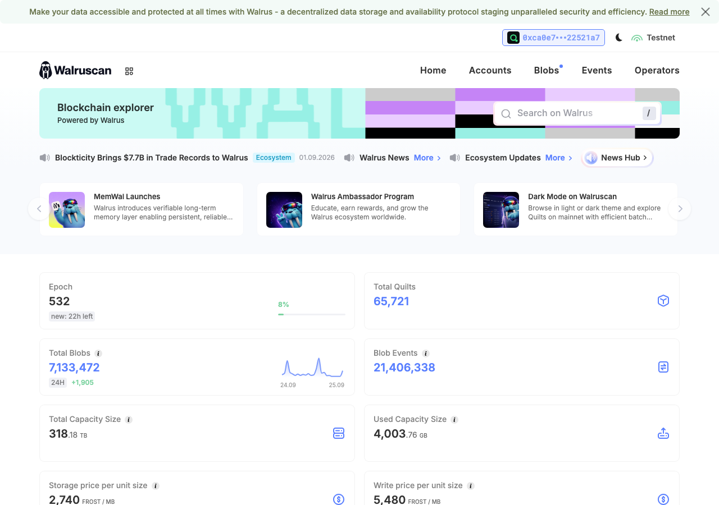Follow the Read more banner link
The height and width of the screenshot is (505, 719).
[x=669, y=12]
